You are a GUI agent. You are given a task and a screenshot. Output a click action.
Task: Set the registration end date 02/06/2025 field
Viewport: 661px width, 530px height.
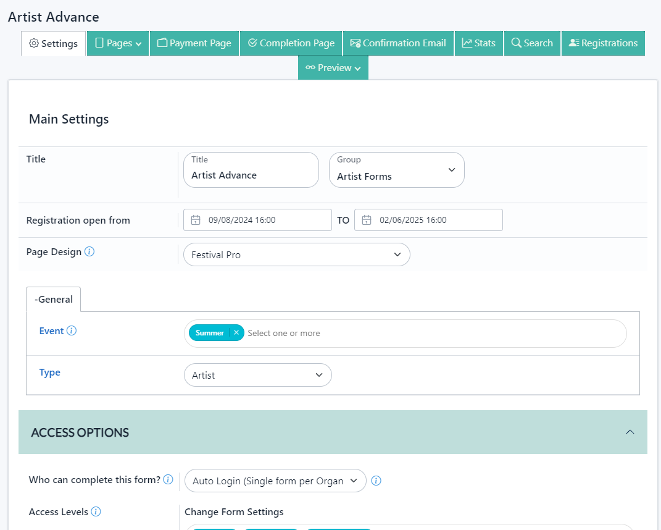point(429,220)
